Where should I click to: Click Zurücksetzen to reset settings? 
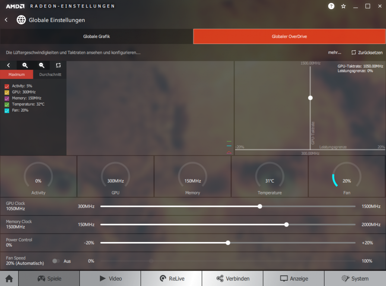[367, 52]
